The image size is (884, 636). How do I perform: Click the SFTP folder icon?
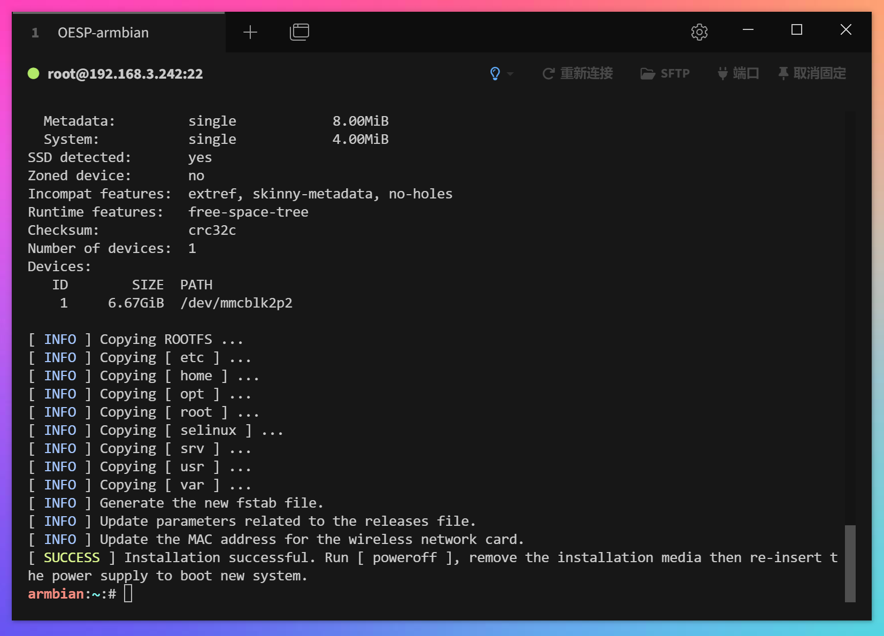[x=648, y=74]
